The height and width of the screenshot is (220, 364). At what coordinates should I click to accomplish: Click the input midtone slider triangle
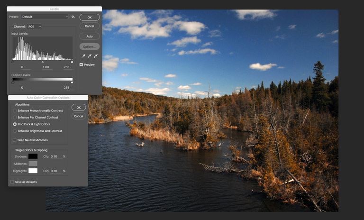tap(43, 62)
